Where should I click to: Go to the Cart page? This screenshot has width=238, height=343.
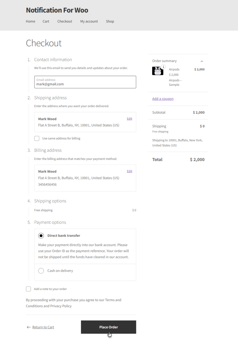pyautogui.click(x=46, y=21)
